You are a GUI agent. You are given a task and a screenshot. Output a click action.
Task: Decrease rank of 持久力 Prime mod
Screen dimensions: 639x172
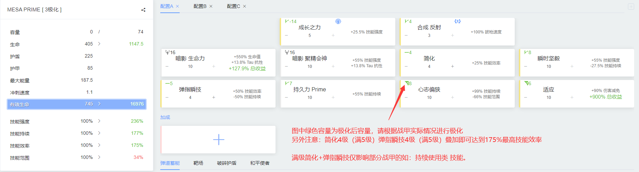tap(286, 98)
